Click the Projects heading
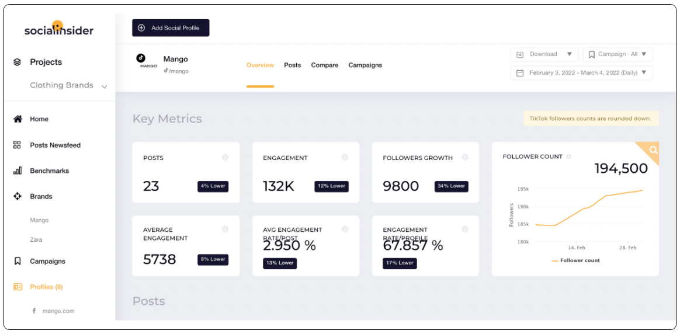The width and height of the screenshot is (680, 334). (46, 62)
